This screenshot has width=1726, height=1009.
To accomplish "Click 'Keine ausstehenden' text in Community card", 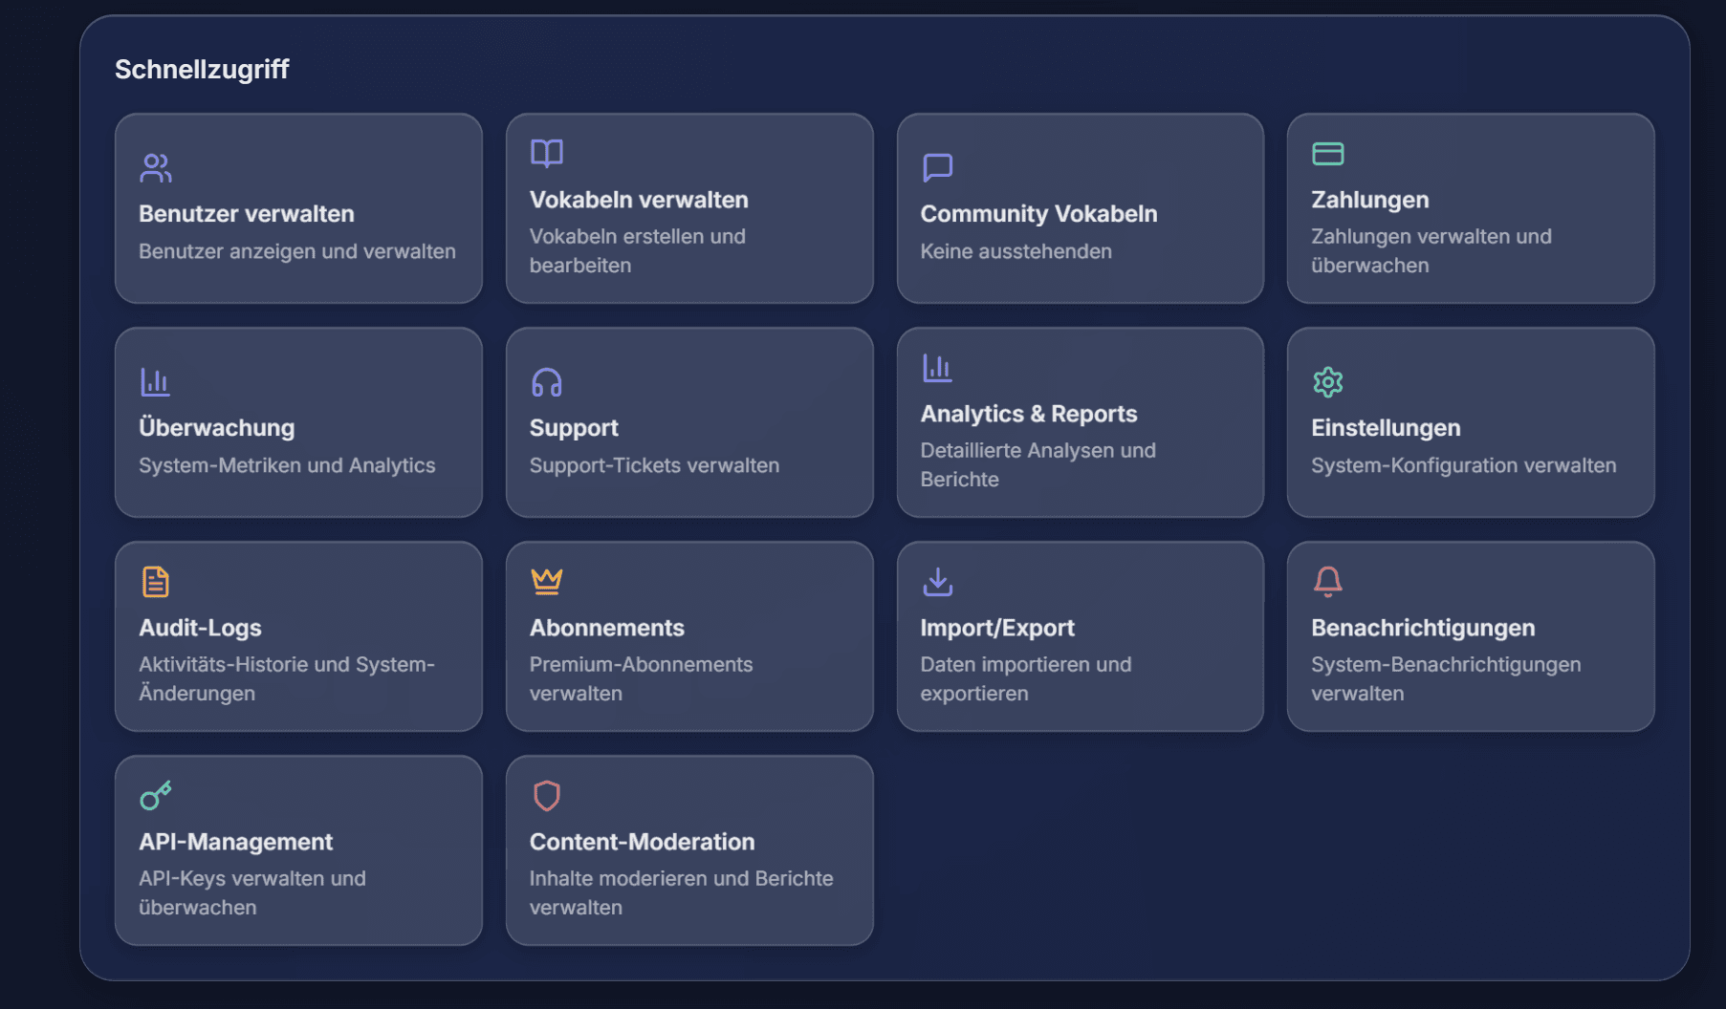I will point(1016,251).
